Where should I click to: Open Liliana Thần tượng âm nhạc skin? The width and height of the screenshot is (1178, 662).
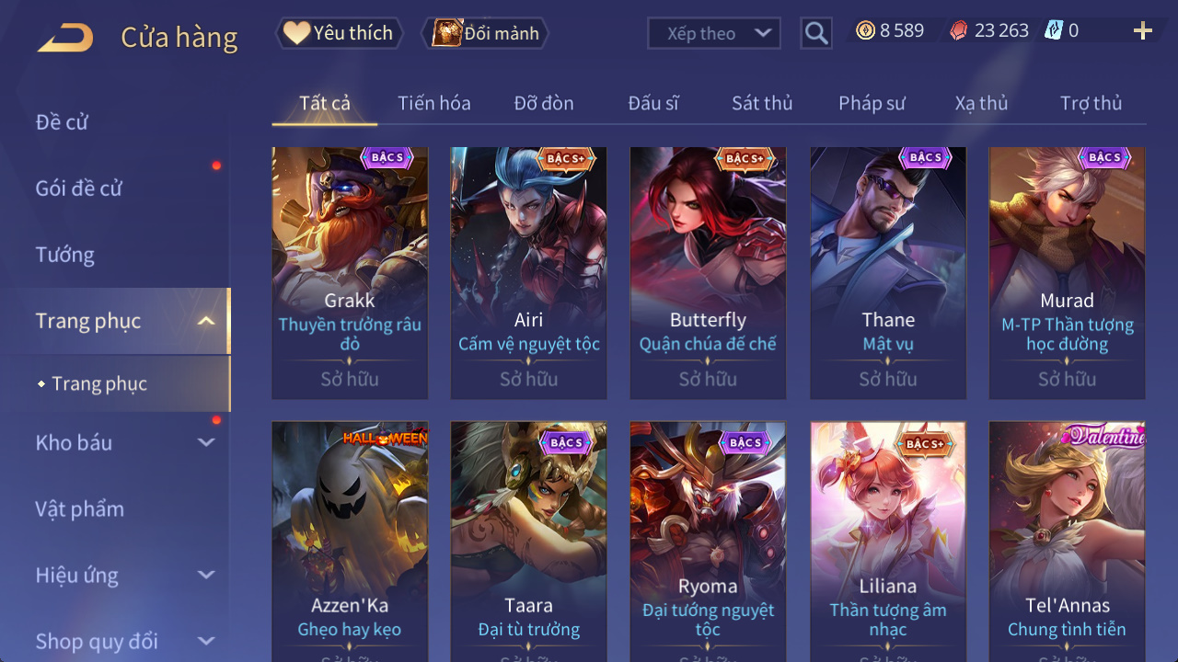tap(888, 542)
